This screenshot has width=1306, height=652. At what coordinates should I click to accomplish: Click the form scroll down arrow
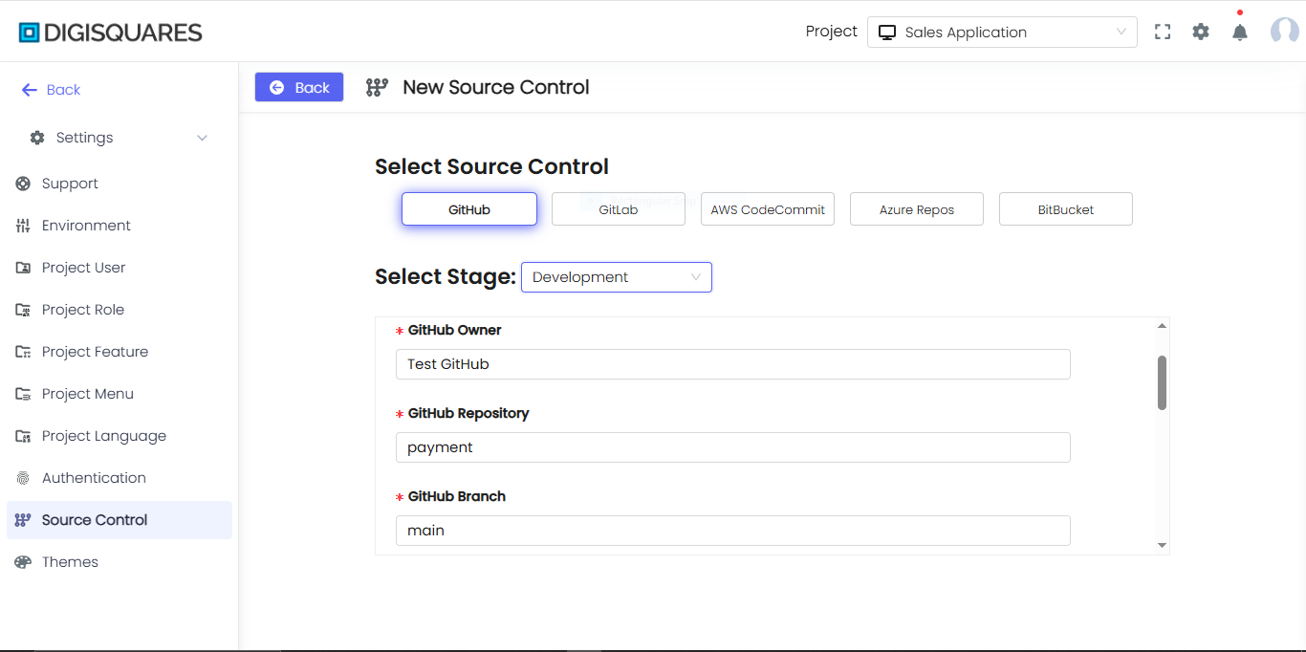tap(1162, 545)
